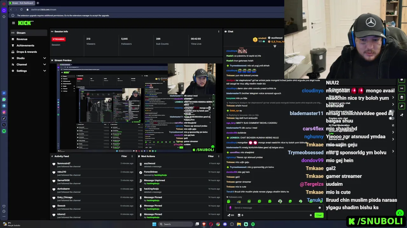Open WhatsApp in Opera sidebar
The image size is (407, 228).
4,99
